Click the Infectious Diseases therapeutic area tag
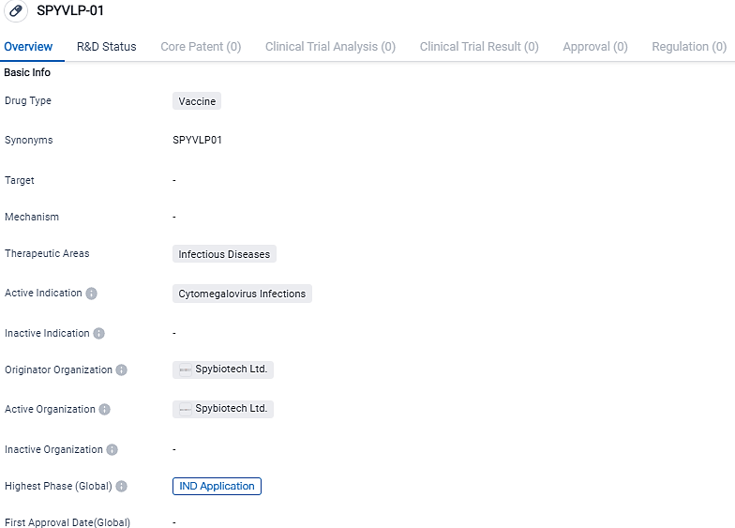Image resolution: width=735 pixels, height=528 pixels. tap(224, 254)
